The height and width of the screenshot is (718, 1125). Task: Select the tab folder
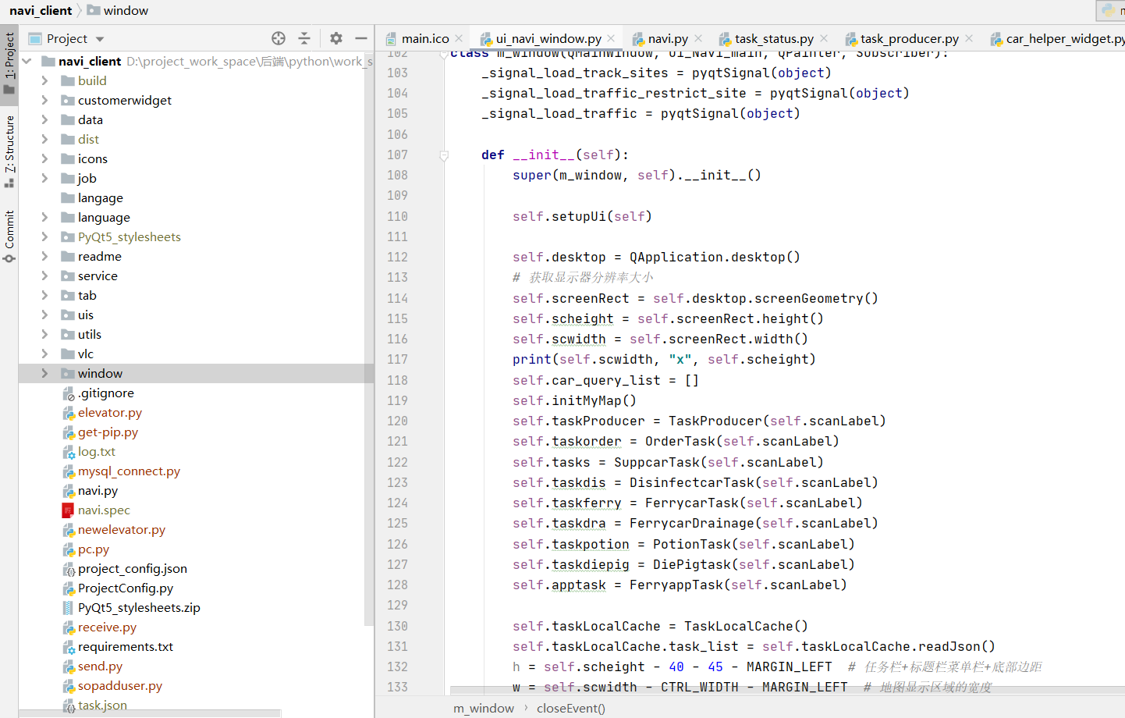pyautogui.click(x=87, y=295)
